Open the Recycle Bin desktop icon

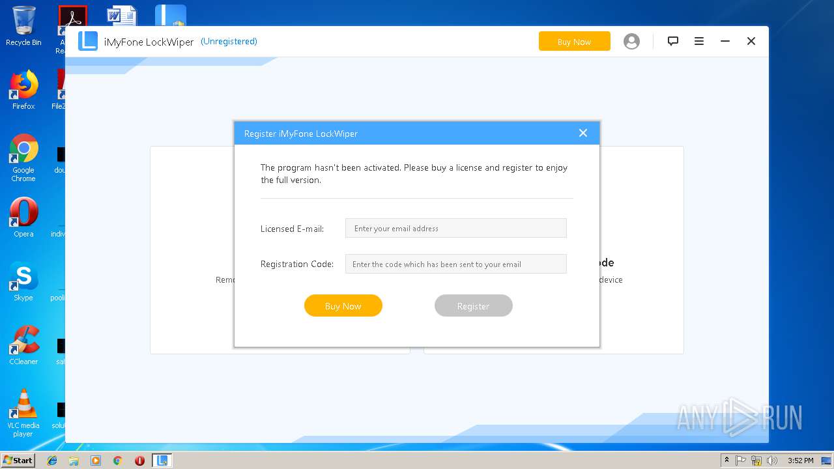[23, 26]
